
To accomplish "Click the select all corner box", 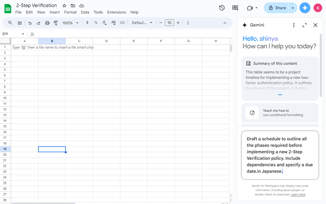I will point(5,41).
